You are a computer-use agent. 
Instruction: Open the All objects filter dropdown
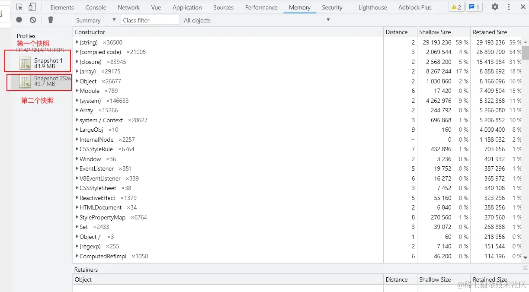[x=257, y=20]
